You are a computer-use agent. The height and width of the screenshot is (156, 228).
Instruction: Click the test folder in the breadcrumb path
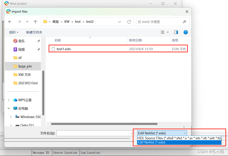click(x=78, y=22)
